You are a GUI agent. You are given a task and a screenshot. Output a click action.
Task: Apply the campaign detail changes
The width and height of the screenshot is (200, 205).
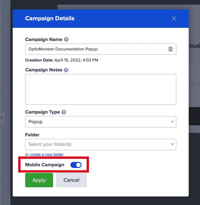tap(39, 180)
